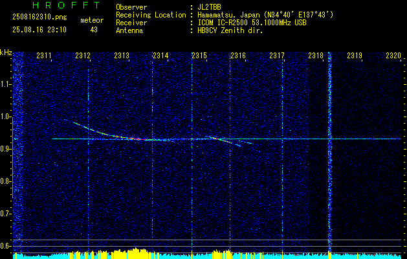Click the 2312 time marker

tap(83, 55)
